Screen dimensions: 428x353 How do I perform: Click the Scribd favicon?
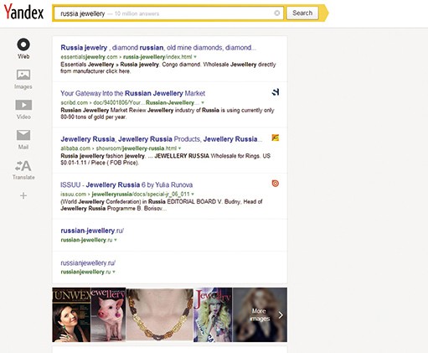[x=276, y=92]
